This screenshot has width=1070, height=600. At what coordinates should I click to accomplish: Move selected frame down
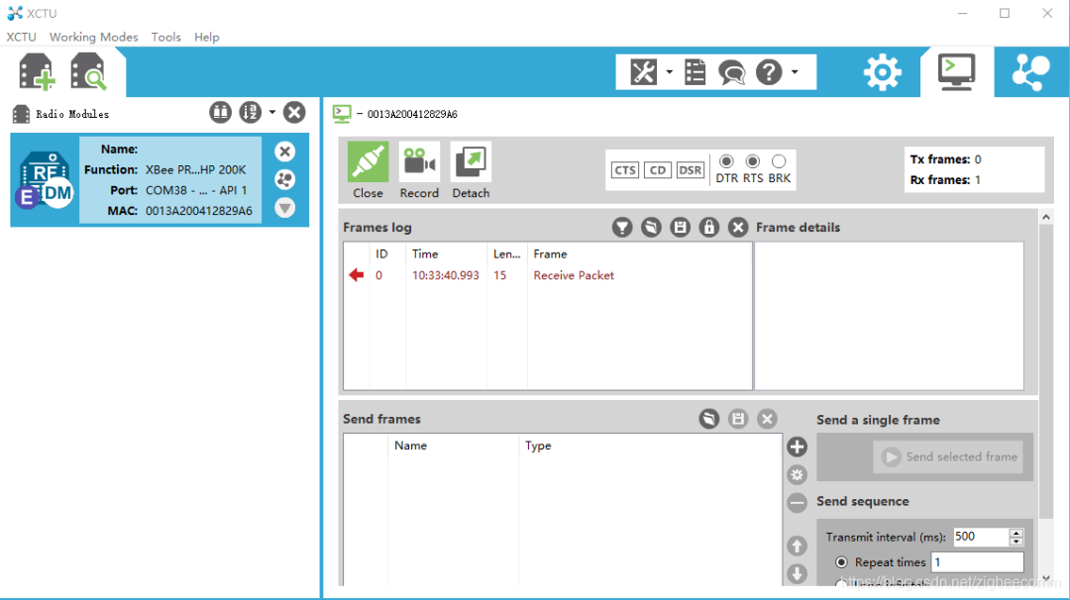797,574
